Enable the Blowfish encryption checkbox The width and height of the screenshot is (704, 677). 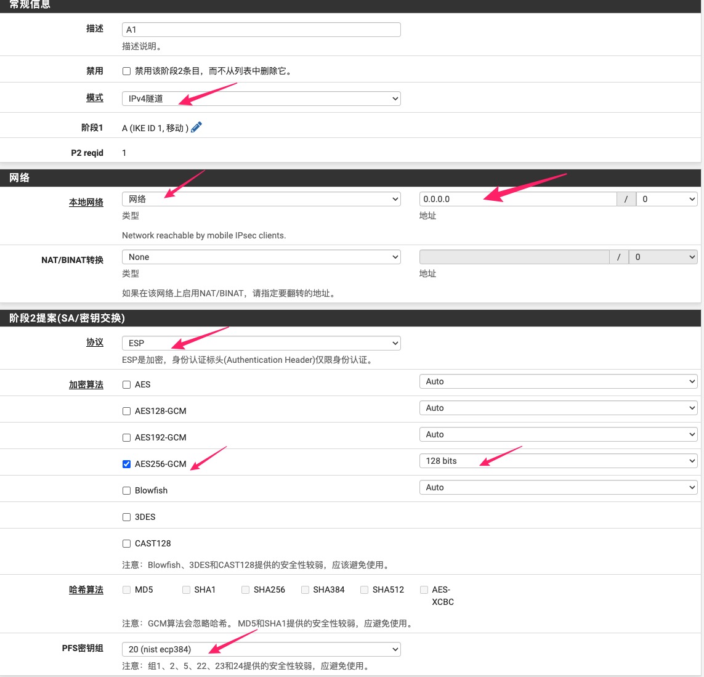coord(126,490)
